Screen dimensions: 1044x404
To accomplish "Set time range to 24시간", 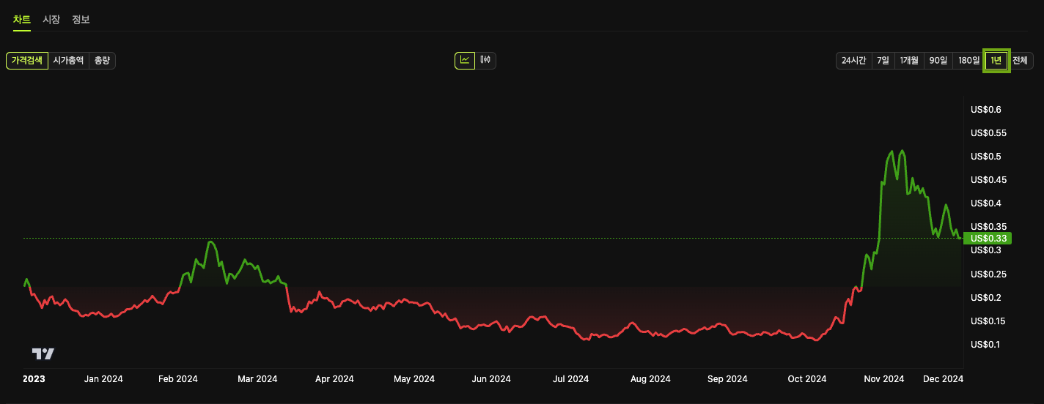I will (853, 61).
